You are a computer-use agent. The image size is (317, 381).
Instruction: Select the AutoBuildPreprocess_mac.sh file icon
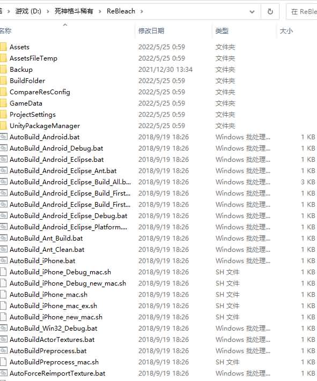3,362
